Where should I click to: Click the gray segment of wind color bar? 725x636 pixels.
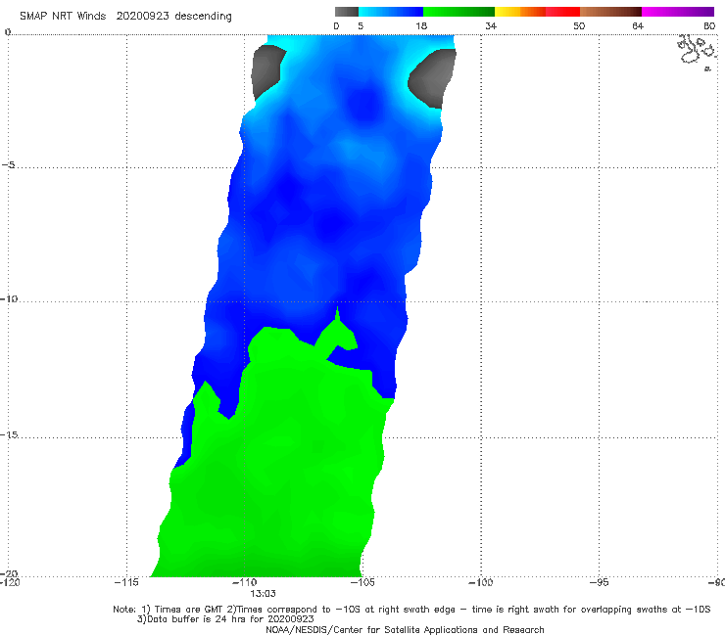[x=346, y=12]
